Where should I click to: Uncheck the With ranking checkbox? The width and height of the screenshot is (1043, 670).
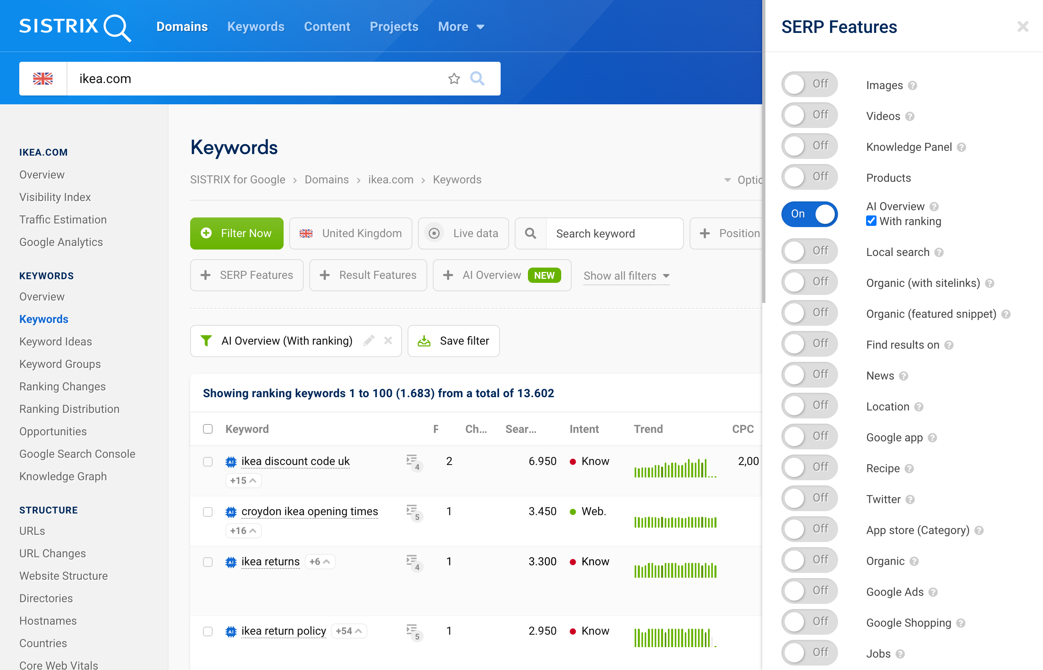click(x=871, y=221)
